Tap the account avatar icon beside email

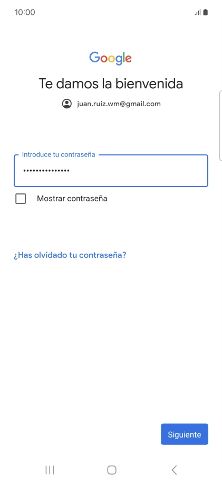pyautogui.click(x=67, y=104)
